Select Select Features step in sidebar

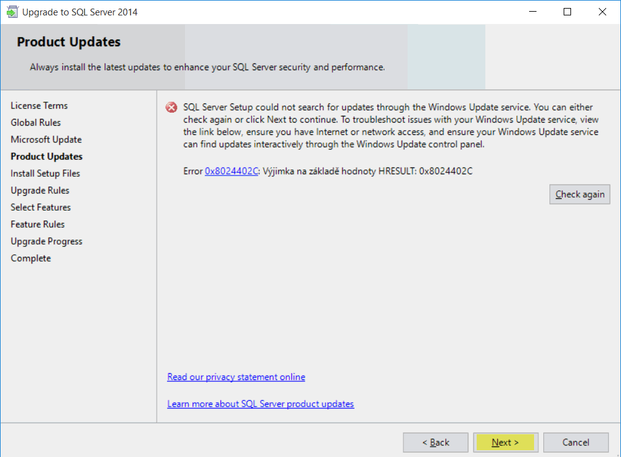coord(41,208)
